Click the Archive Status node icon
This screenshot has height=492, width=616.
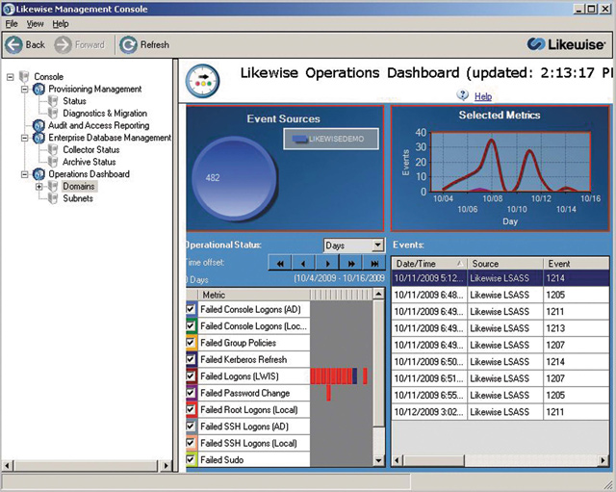[53, 162]
